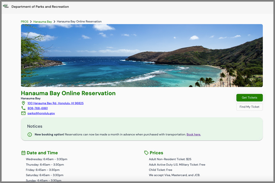
Task: Click the info icon in the Notices box
Action: click(30, 134)
